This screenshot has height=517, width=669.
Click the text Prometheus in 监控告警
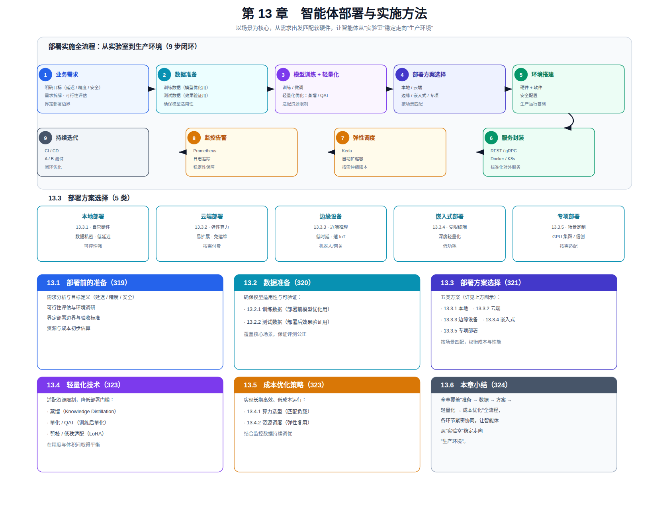(205, 151)
